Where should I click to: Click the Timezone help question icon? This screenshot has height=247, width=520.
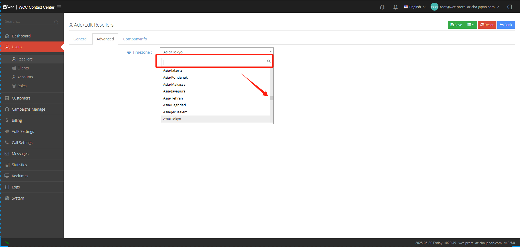(x=129, y=52)
